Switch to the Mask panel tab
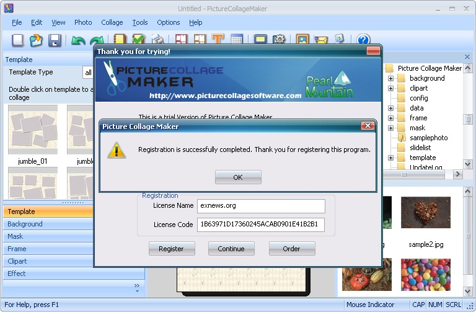The image size is (476, 312). [48, 236]
